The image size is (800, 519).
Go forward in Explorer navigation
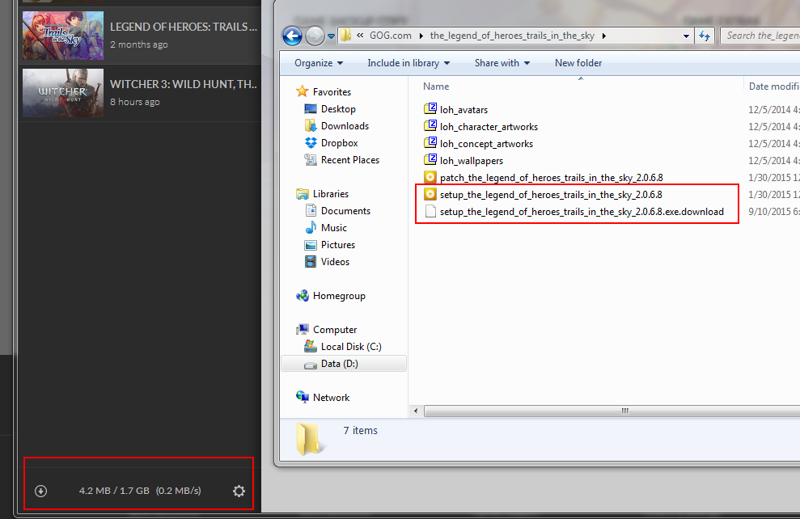tap(315, 36)
